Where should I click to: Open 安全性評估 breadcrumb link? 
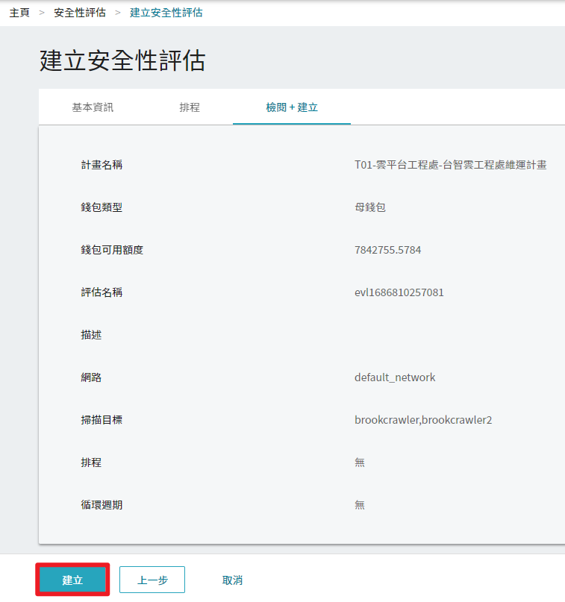point(80,13)
